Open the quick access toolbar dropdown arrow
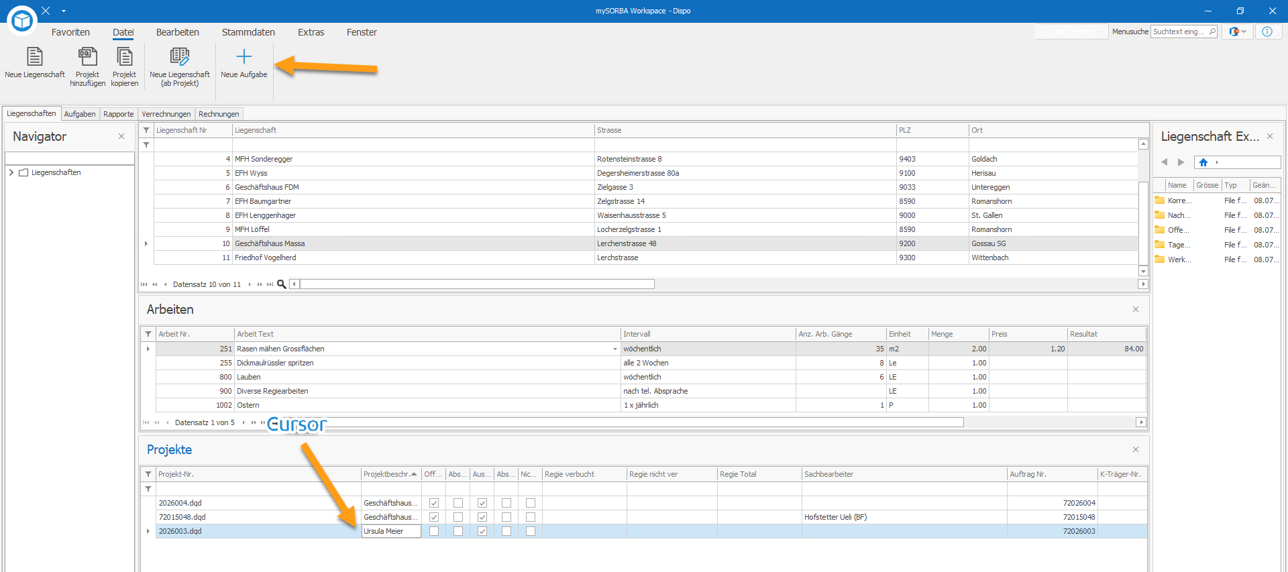The width and height of the screenshot is (1288, 572). tap(64, 11)
